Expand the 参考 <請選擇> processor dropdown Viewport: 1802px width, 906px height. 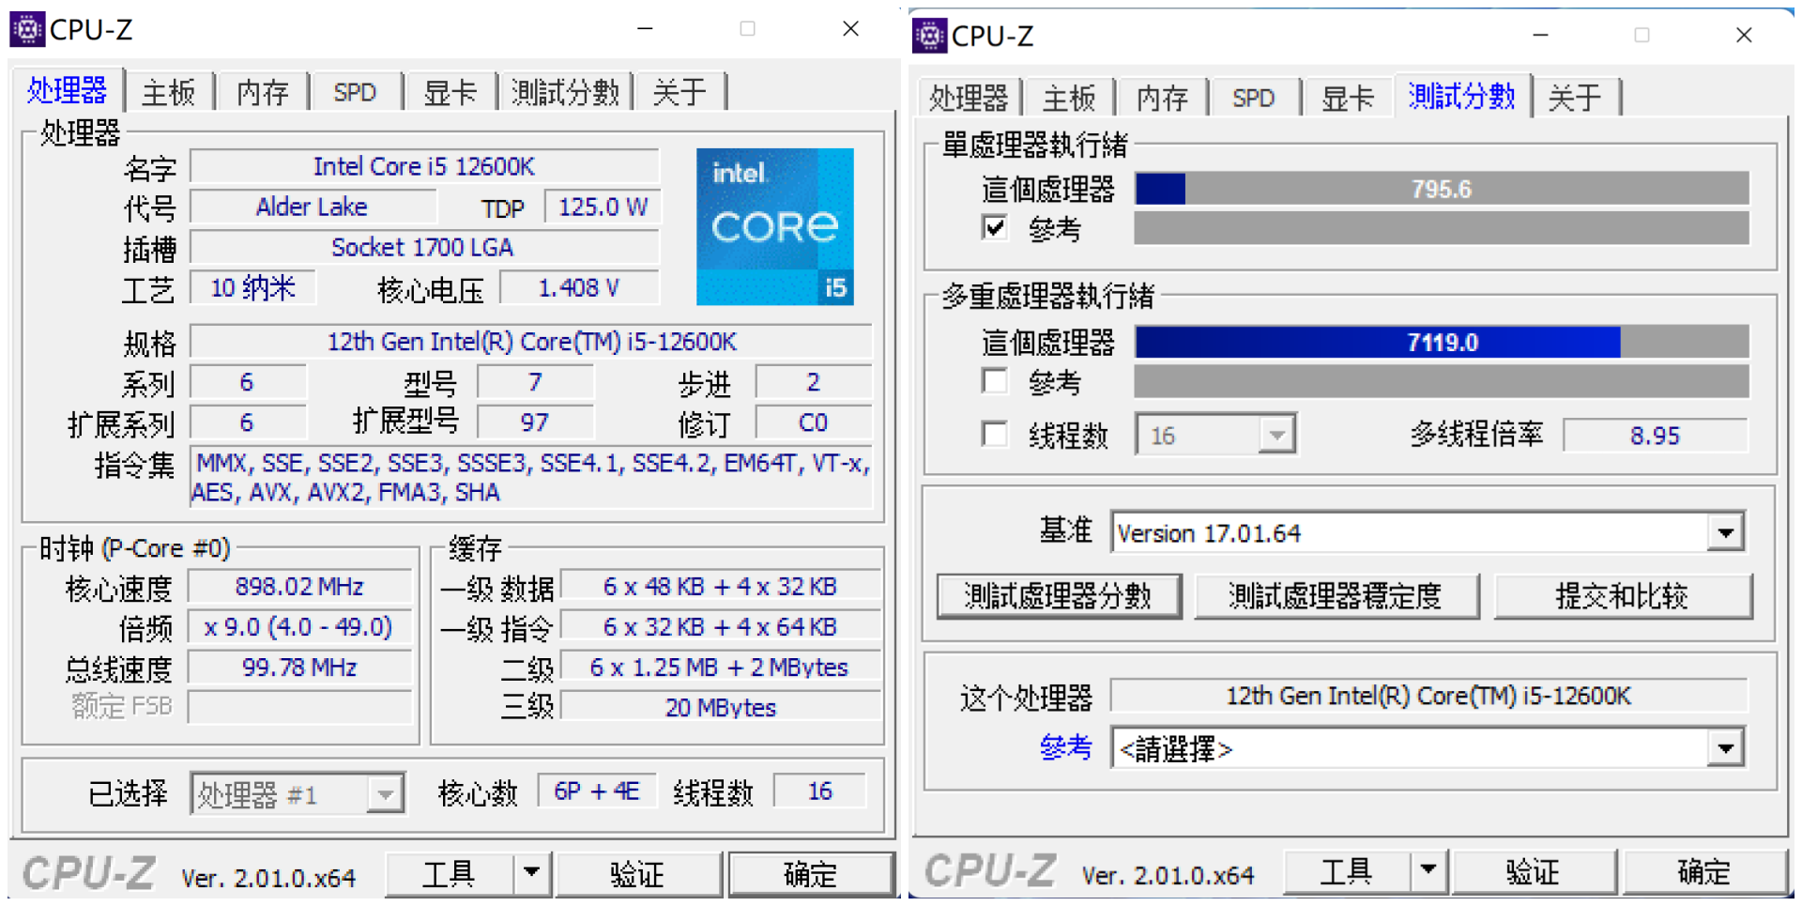pyautogui.click(x=1727, y=748)
